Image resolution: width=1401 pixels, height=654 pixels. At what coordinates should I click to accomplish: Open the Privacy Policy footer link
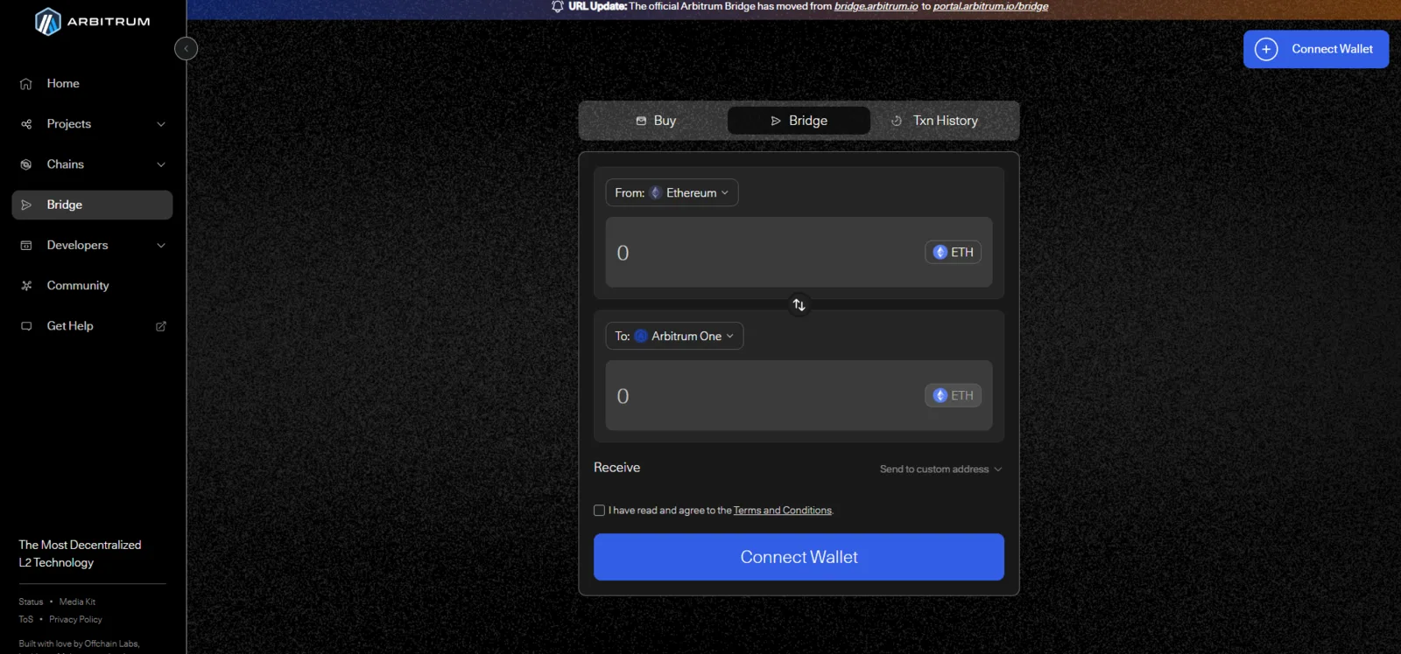point(75,620)
